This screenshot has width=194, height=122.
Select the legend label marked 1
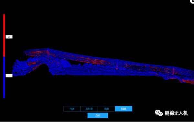click(9, 76)
